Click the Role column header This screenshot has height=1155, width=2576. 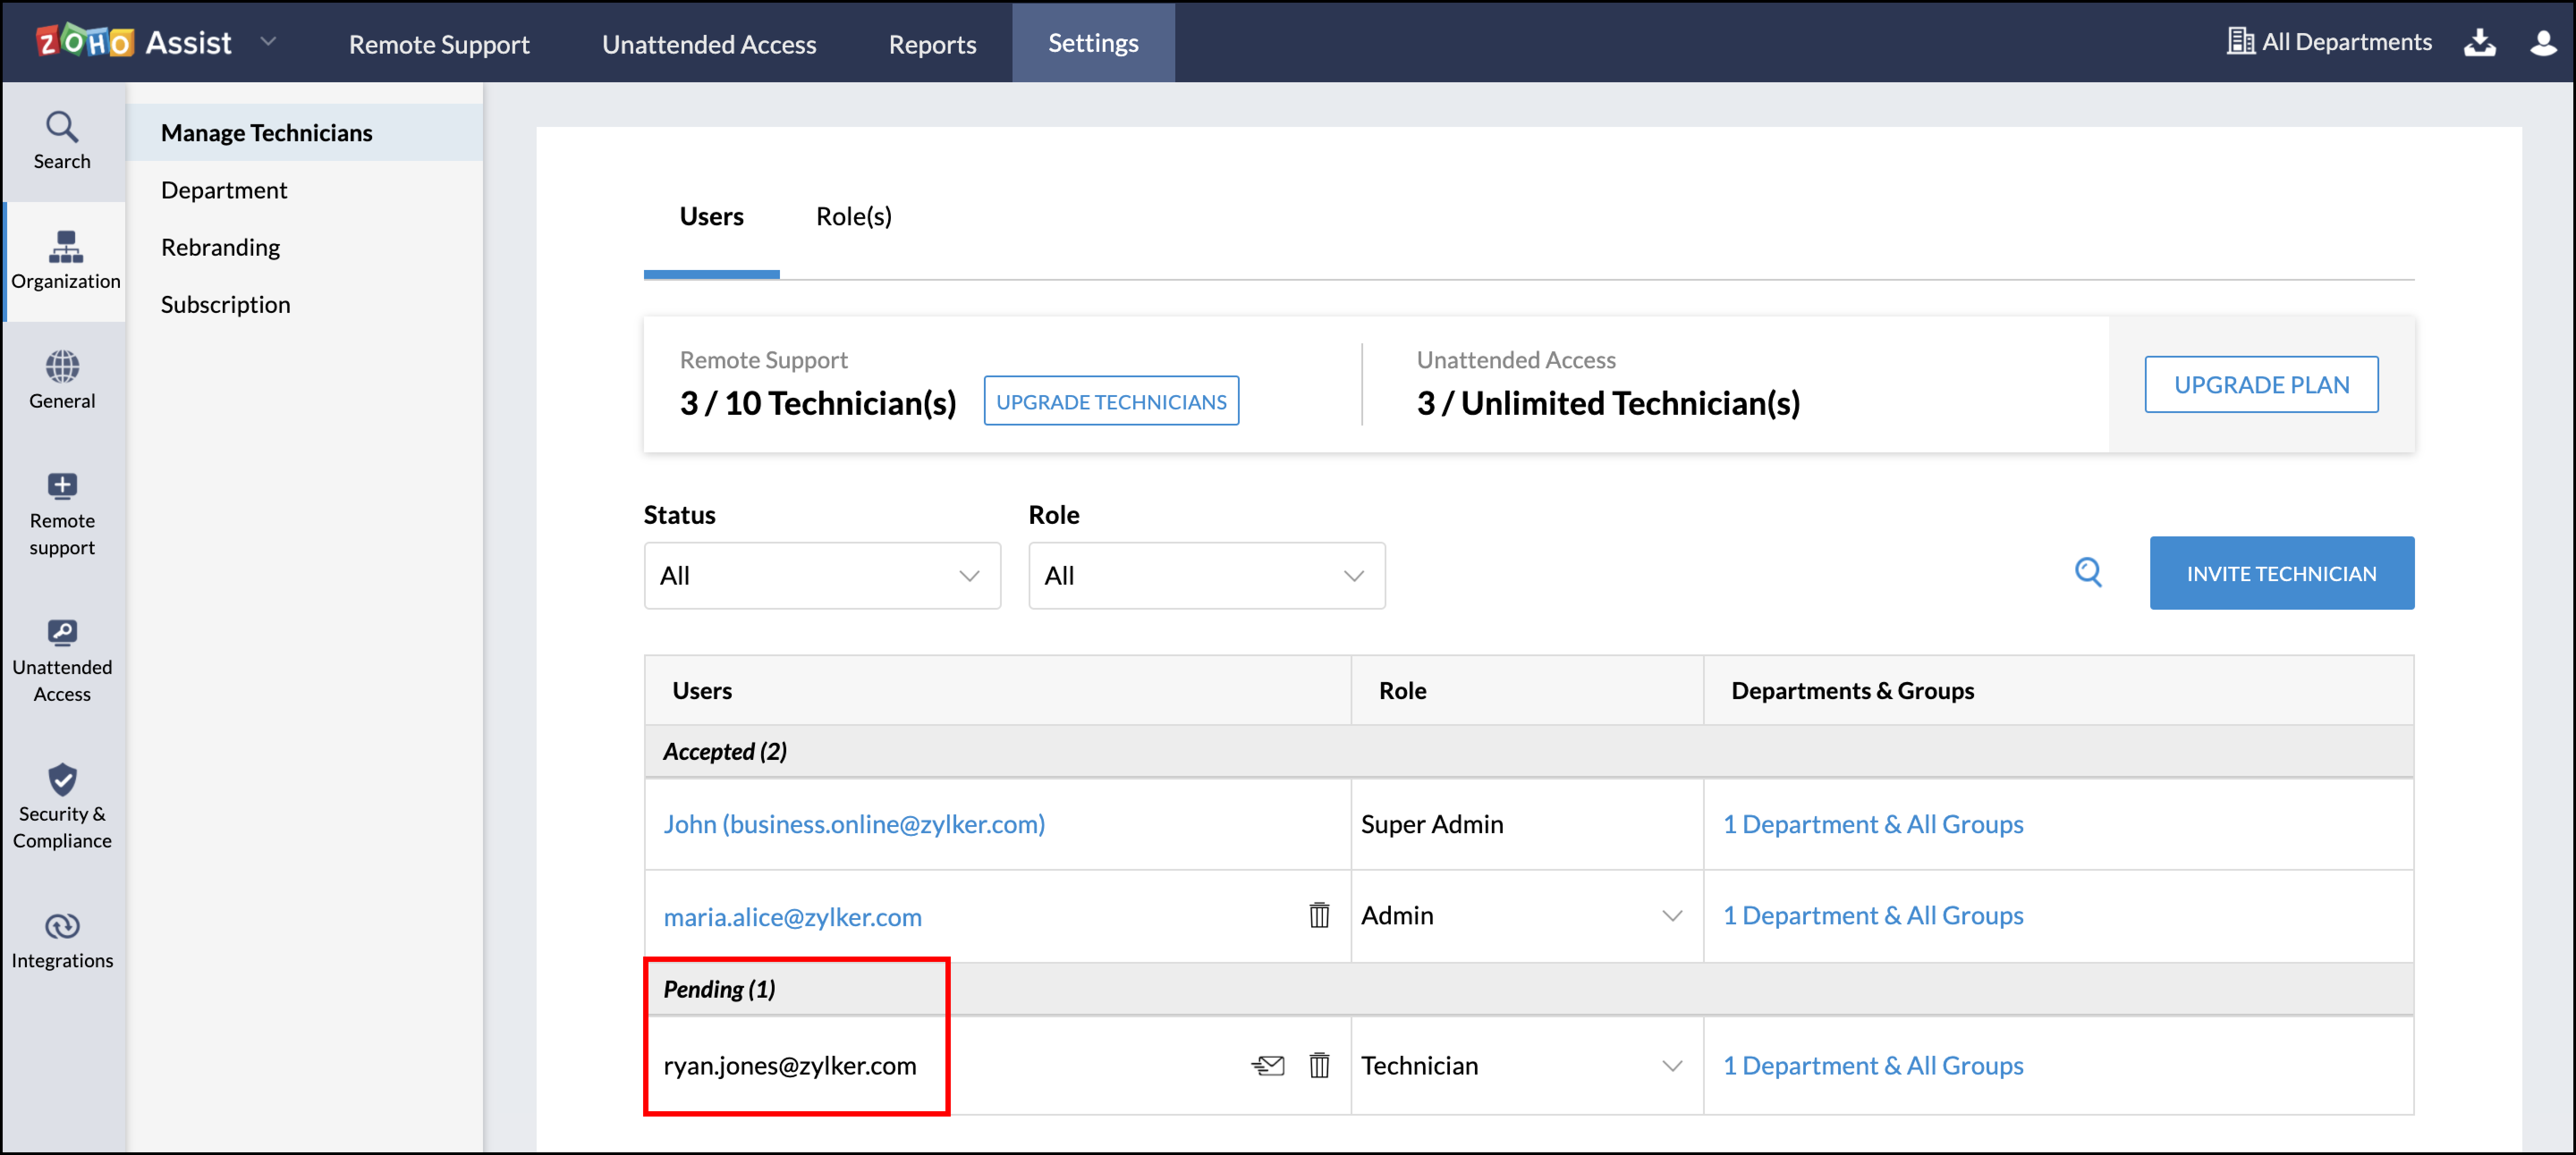point(1402,691)
